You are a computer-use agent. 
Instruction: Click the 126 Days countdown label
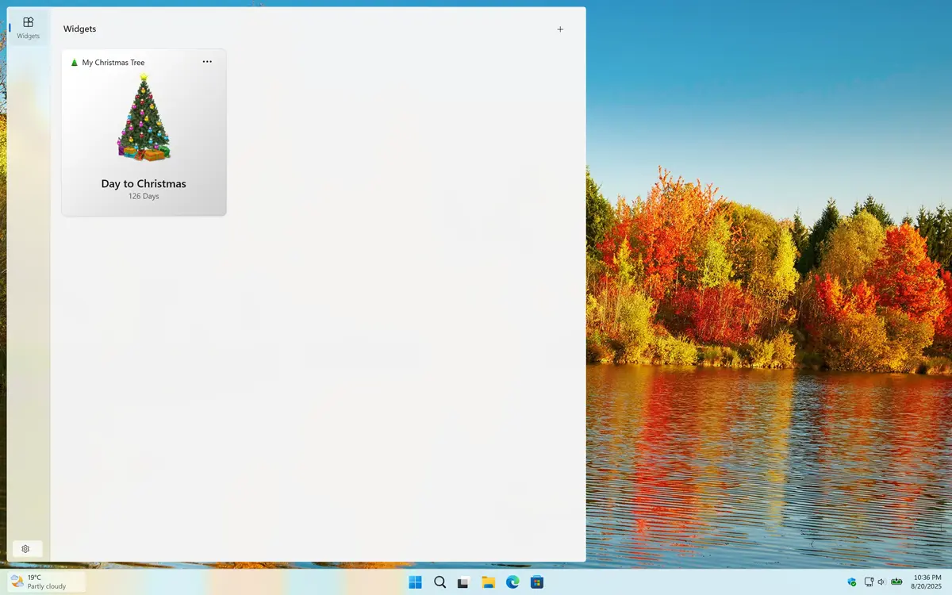[x=144, y=196]
